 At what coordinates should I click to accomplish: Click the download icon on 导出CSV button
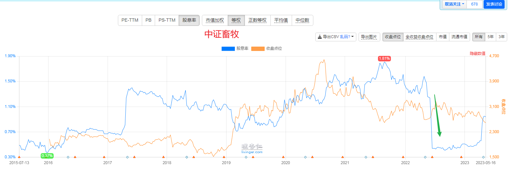[x=320, y=37]
